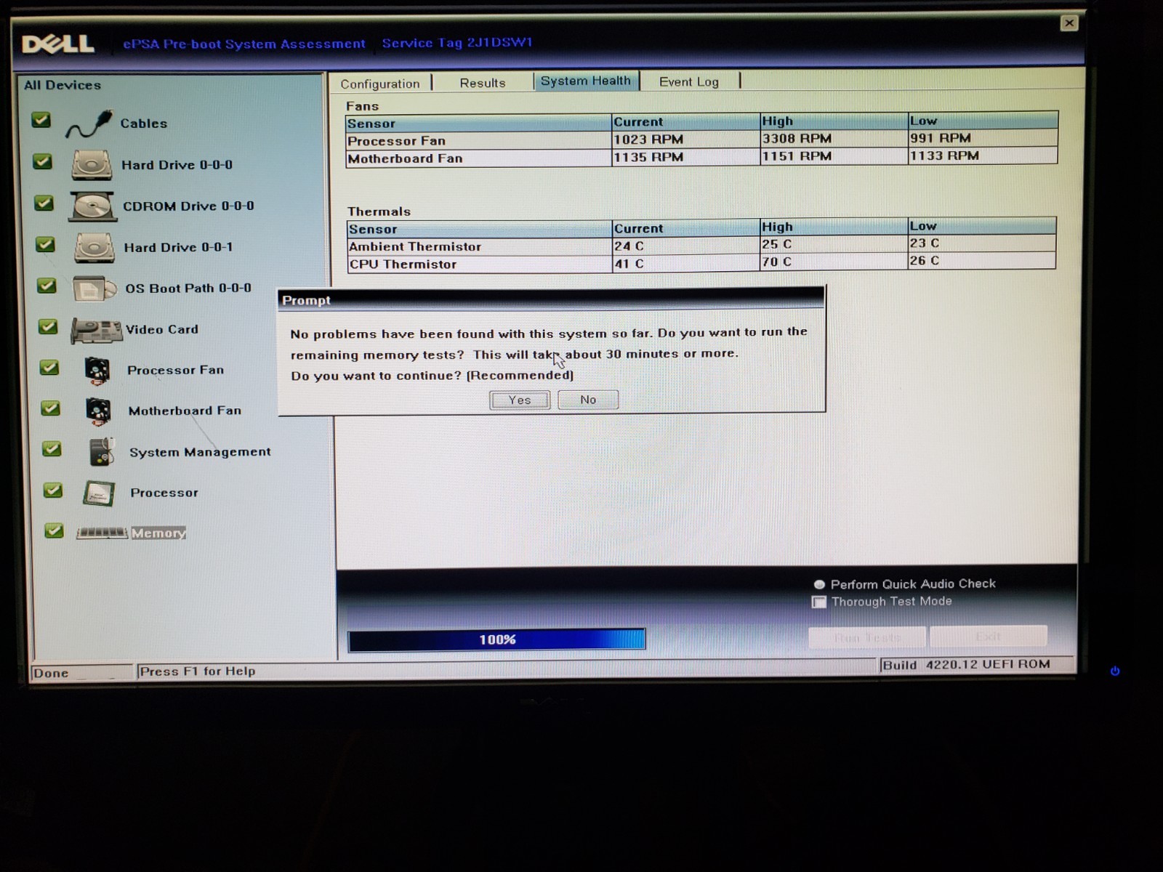Select System Management label
This screenshot has height=872, width=1163.
click(x=200, y=452)
